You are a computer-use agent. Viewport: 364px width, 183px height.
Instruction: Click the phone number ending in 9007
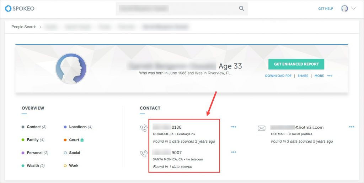[167, 152]
